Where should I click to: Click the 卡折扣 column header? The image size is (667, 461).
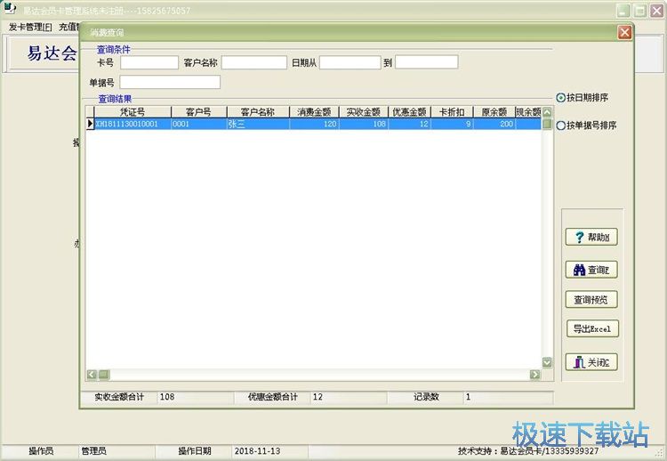click(452, 112)
